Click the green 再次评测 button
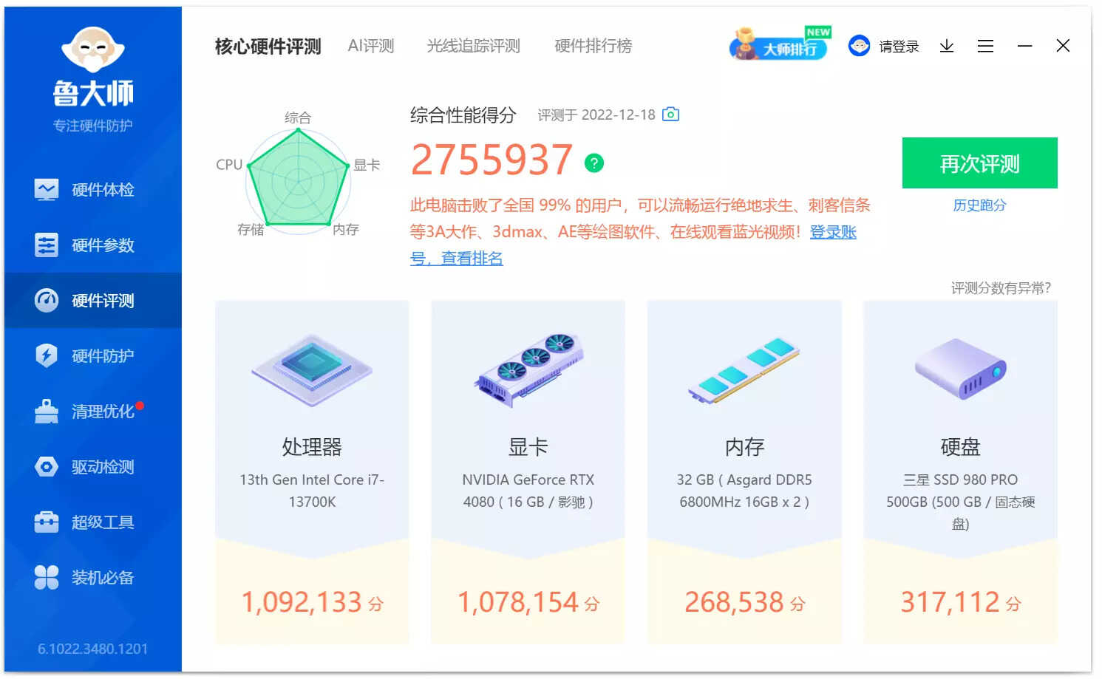Image resolution: width=1102 pixels, height=679 pixels. click(979, 163)
